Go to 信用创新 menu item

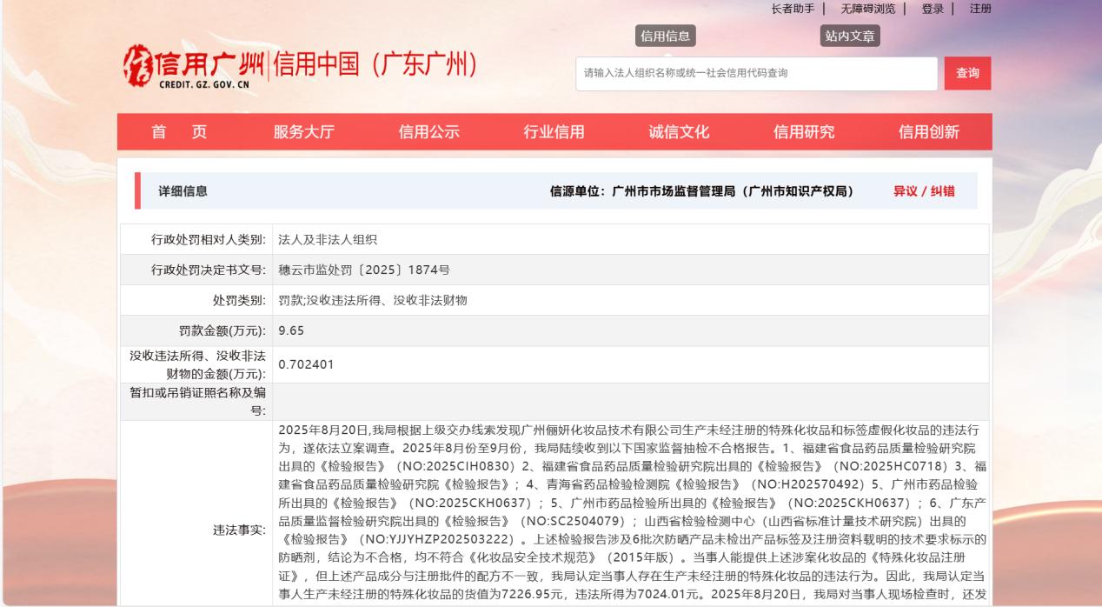pos(929,132)
